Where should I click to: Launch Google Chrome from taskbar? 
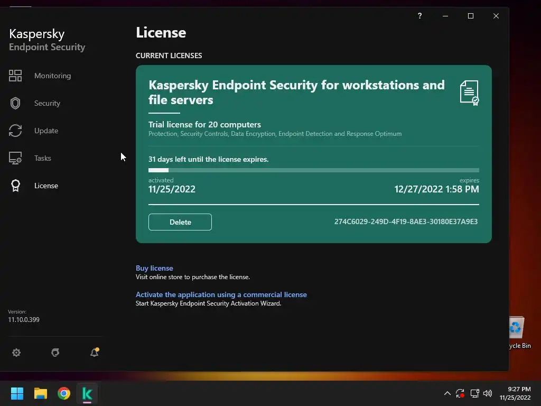point(64,393)
